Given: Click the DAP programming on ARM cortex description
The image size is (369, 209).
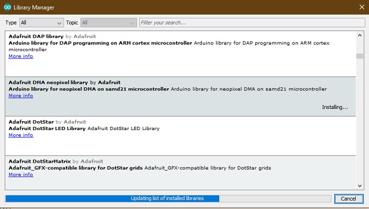Looking at the screenshot, I should tap(169, 46).
